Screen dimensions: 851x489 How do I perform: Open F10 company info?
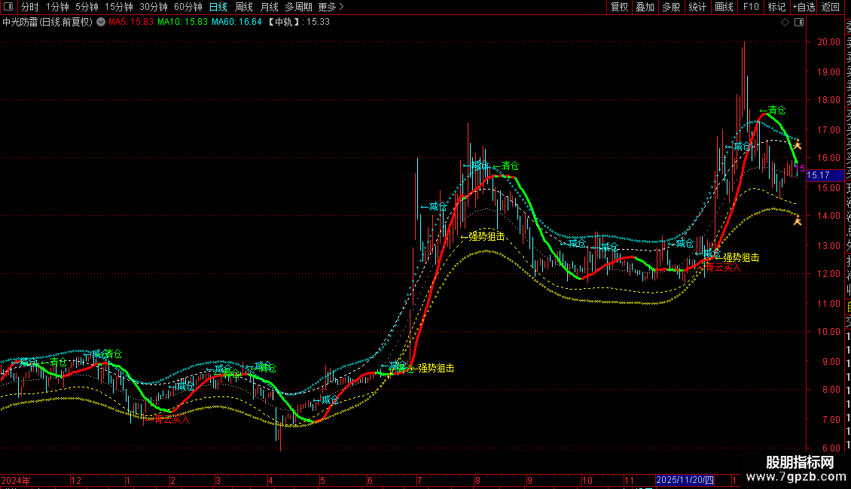(751, 7)
